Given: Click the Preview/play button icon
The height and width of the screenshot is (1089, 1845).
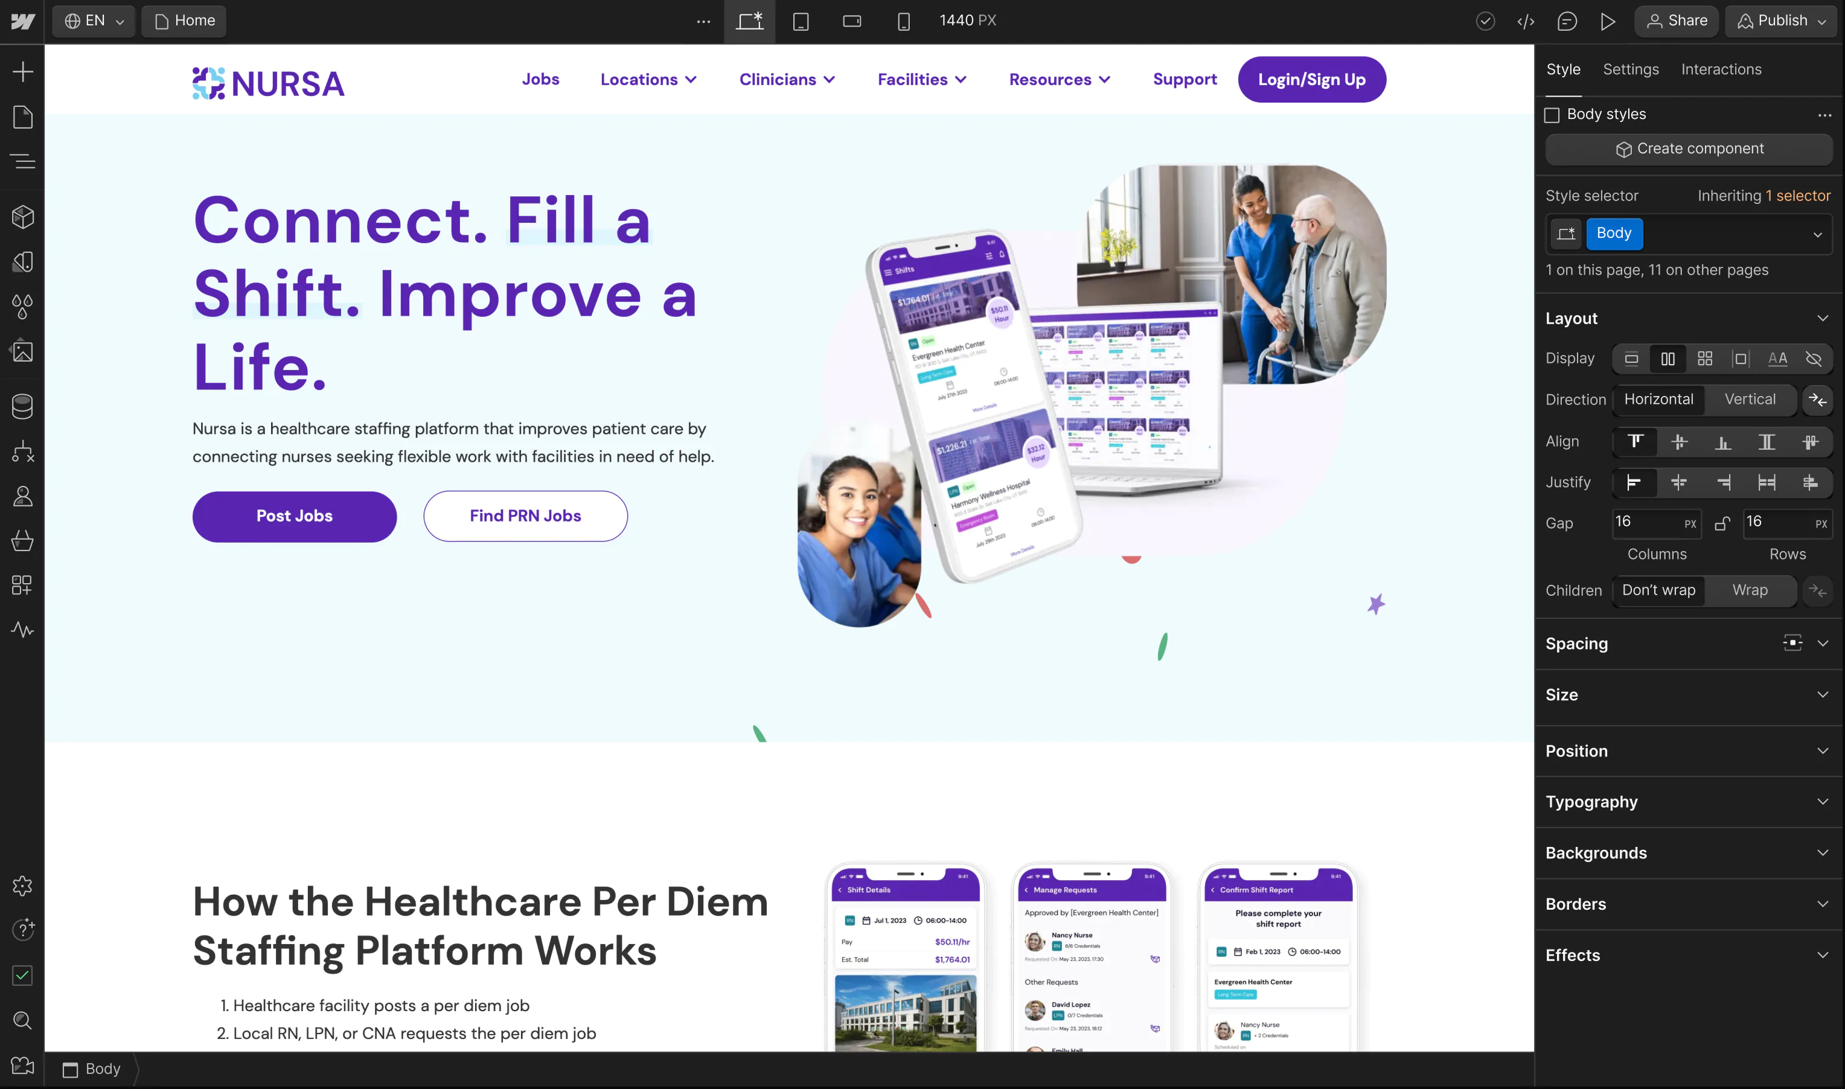Looking at the screenshot, I should click(1608, 19).
